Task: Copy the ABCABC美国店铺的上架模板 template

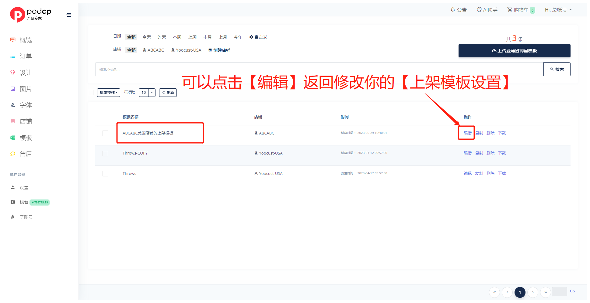Action: [479, 133]
